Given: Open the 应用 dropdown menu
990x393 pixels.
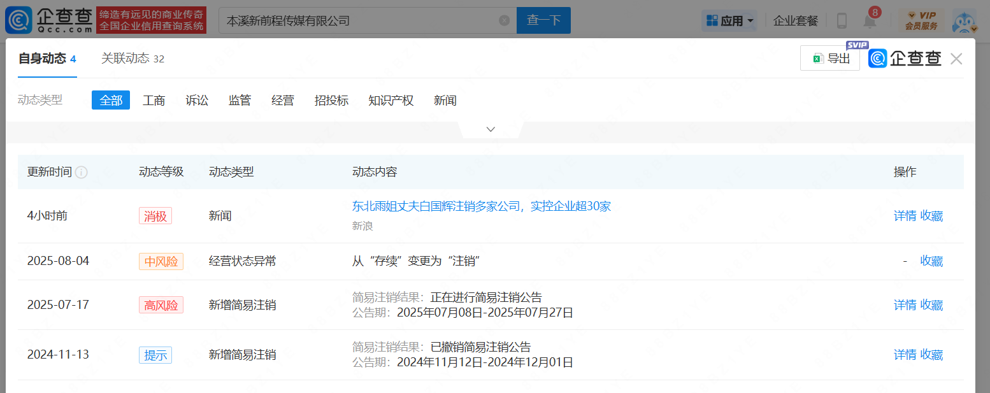Looking at the screenshot, I should coord(729,20).
